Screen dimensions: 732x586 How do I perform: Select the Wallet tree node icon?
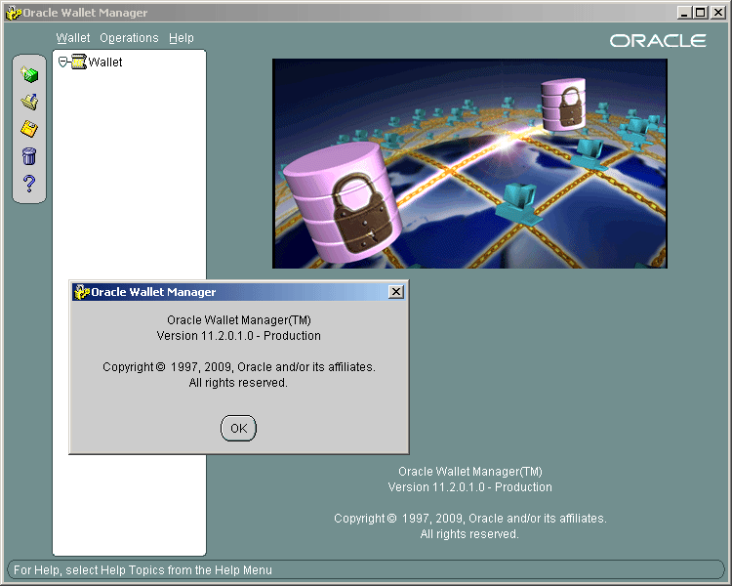[79, 62]
